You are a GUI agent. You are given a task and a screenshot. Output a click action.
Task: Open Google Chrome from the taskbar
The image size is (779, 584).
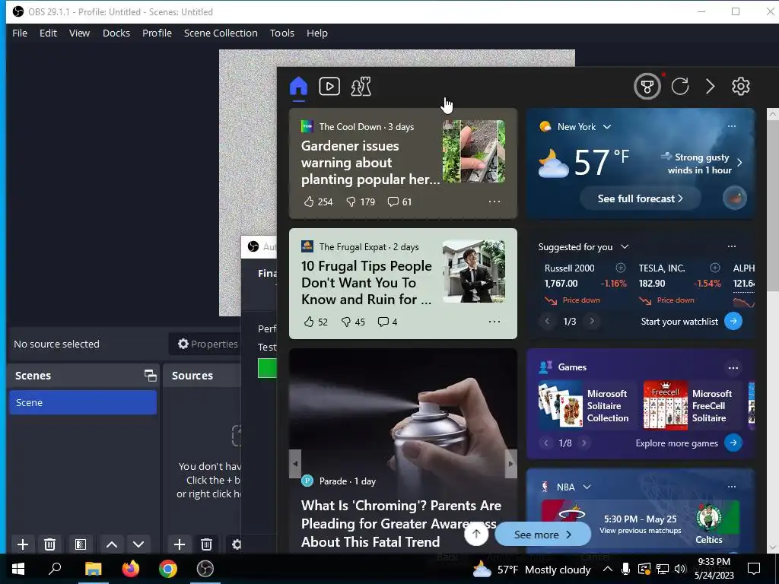pyautogui.click(x=168, y=569)
